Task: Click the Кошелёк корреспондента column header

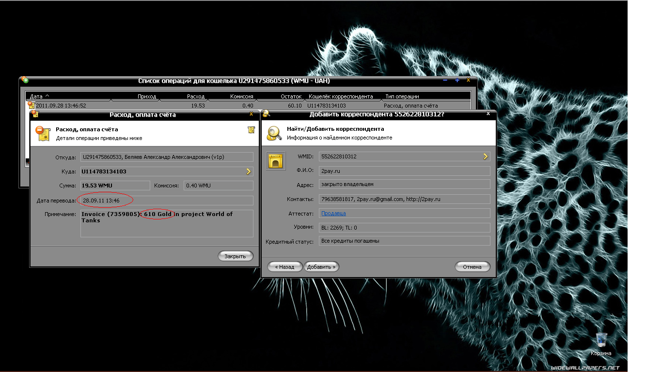Action: [x=341, y=96]
